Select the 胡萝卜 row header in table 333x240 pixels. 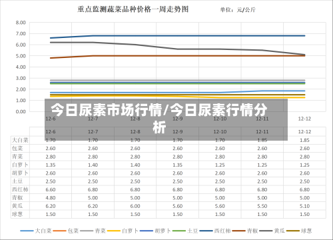point(20,173)
